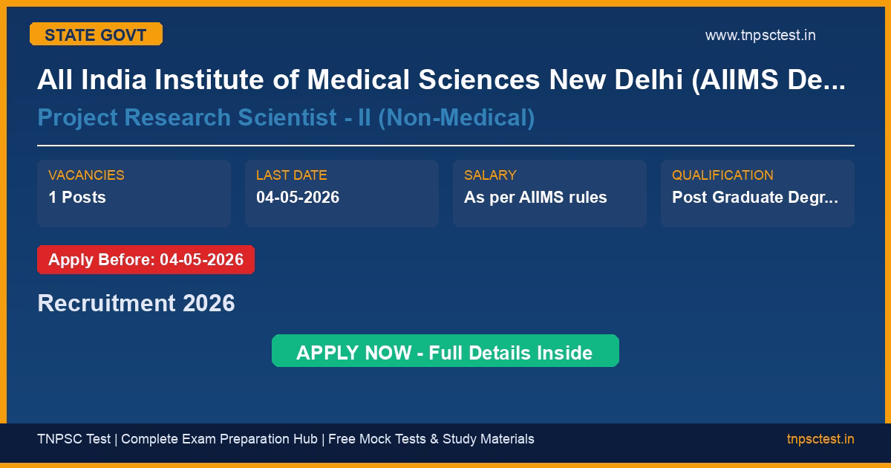Click Free Mock Tests & Study Materials text
The image size is (891, 468).
point(431,439)
